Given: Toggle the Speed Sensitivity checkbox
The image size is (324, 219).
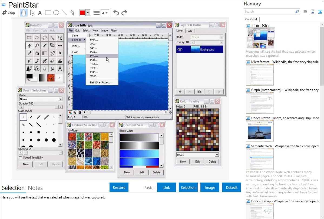Looking at the screenshot, I should click(21, 158).
